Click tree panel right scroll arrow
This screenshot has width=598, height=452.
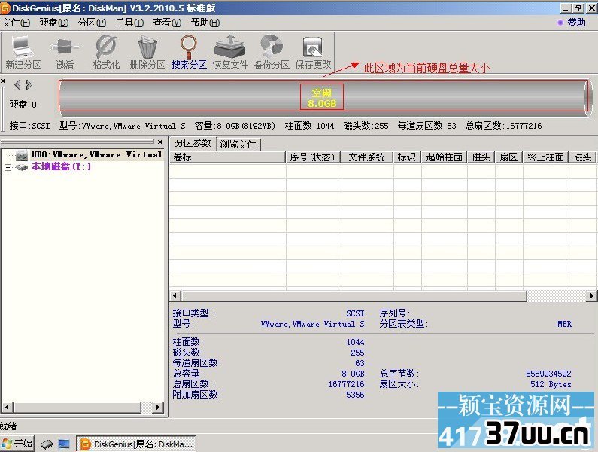pyautogui.click(x=157, y=408)
